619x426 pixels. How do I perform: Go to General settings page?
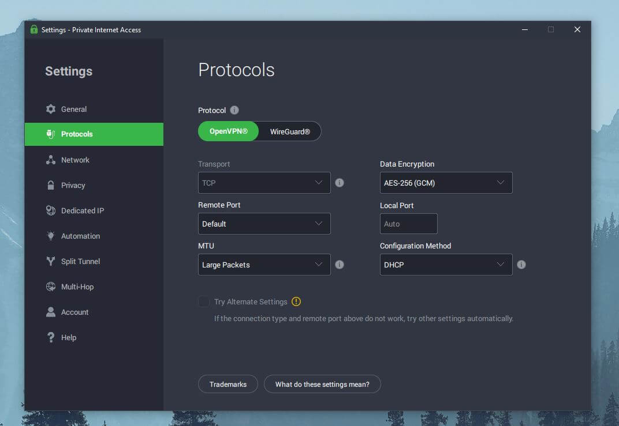(x=94, y=109)
